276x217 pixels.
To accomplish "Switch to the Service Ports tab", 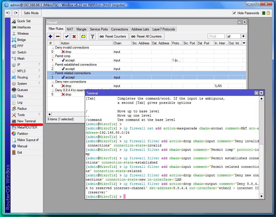I will point(99,29).
